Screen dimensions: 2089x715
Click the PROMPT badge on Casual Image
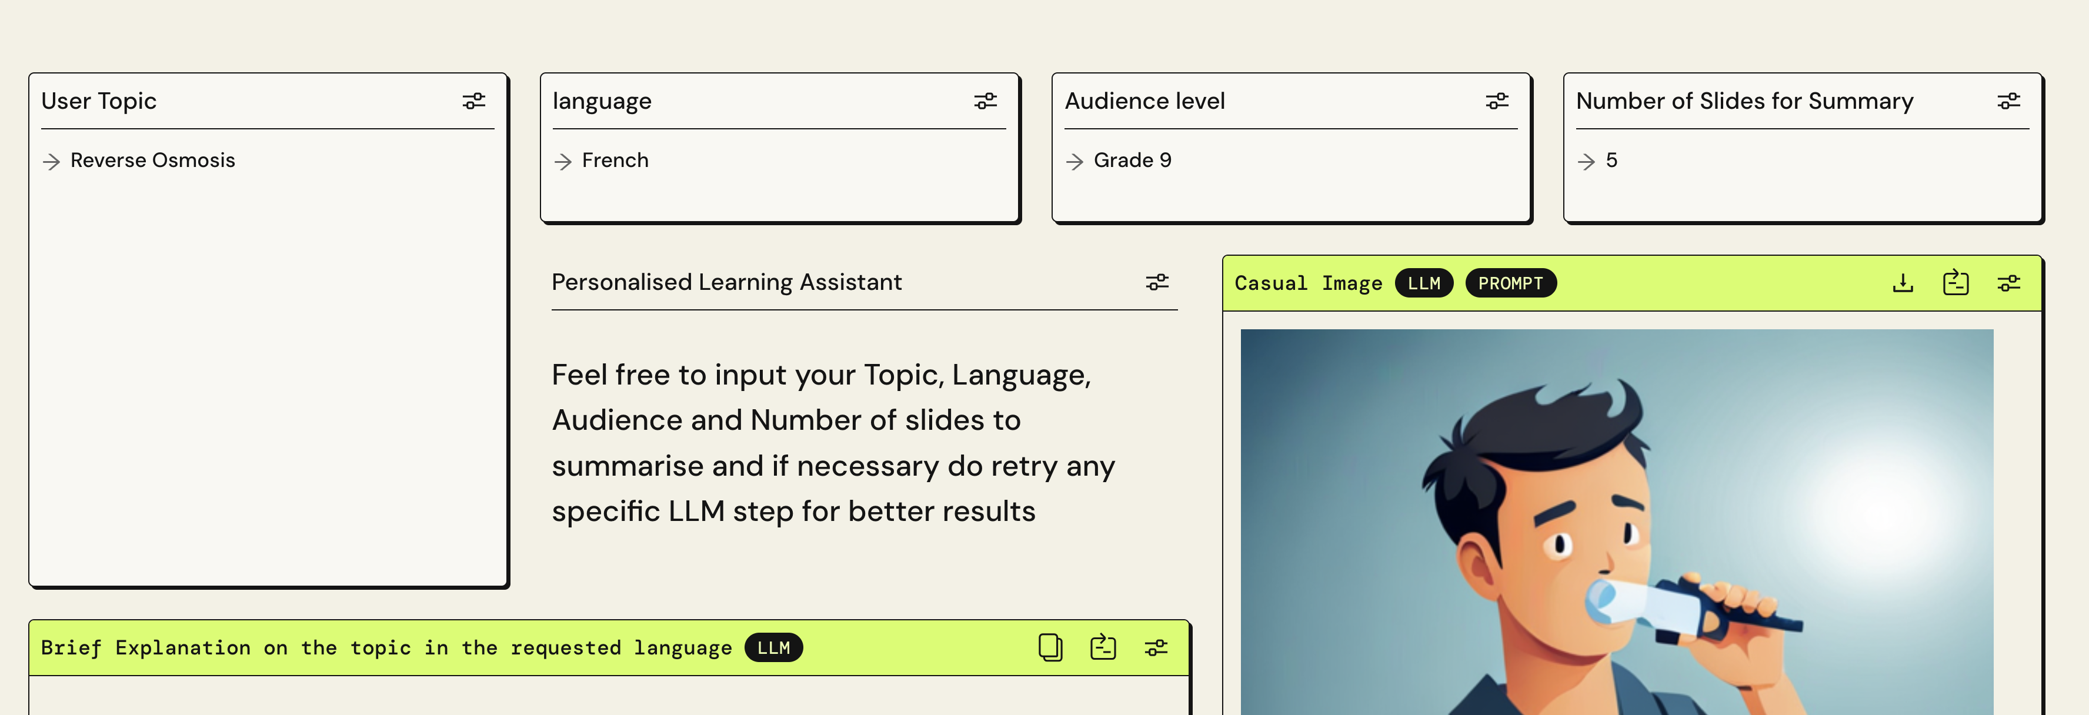1510,283
